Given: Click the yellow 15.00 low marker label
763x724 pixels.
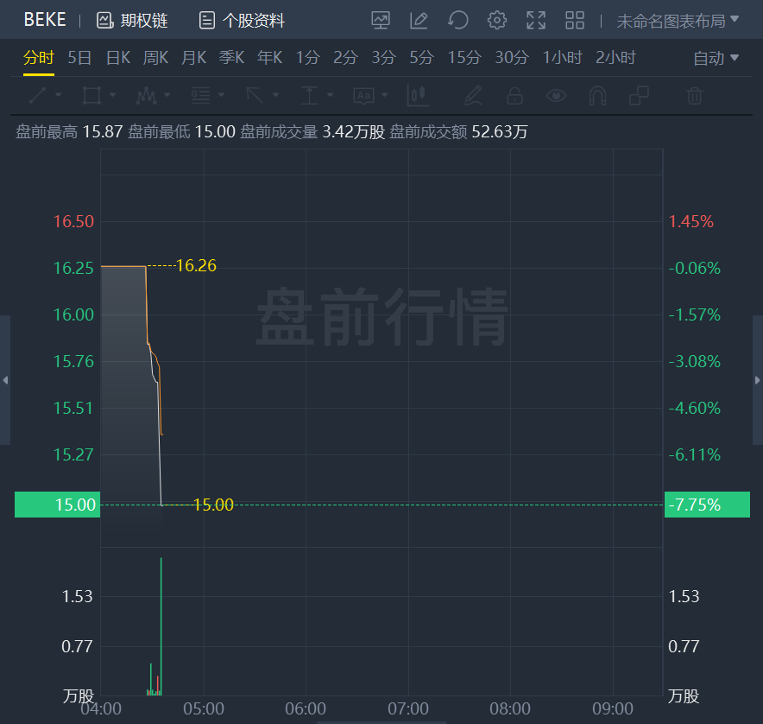Looking at the screenshot, I should coord(213,505).
